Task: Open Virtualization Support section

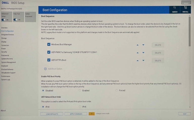Action: 8,73
